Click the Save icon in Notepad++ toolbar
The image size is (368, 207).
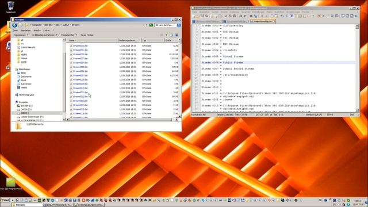click(202, 16)
